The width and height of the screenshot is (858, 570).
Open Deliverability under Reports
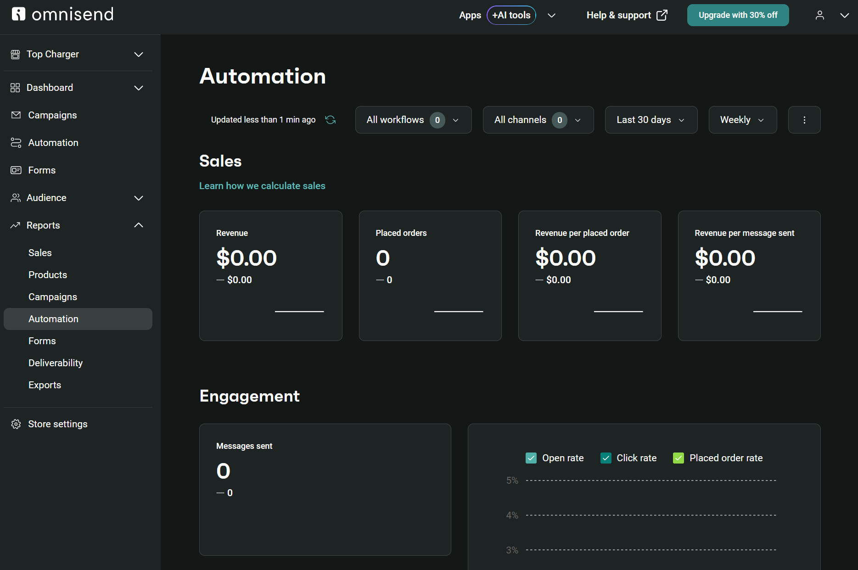[56, 363]
